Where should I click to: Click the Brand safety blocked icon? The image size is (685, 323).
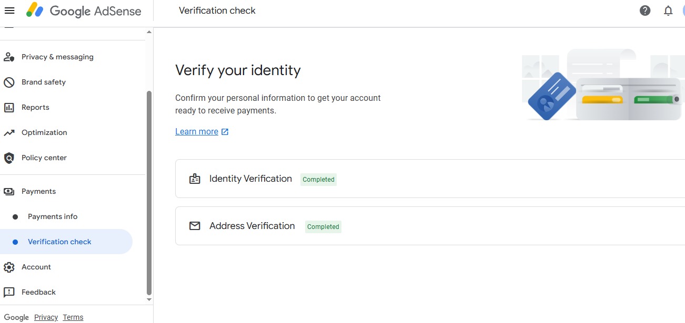(x=9, y=82)
